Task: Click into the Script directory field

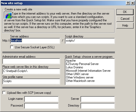Action: (90, 41)
